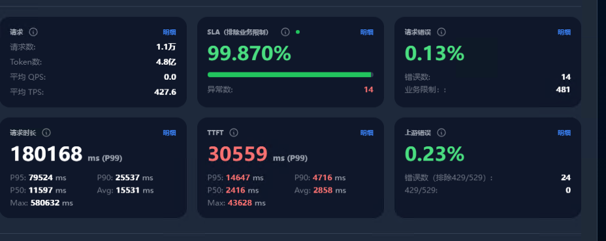The height and width of the screenshot is (241, 606).
Task: Open info icon next to 上游错误 title
Action: [441, 133]
